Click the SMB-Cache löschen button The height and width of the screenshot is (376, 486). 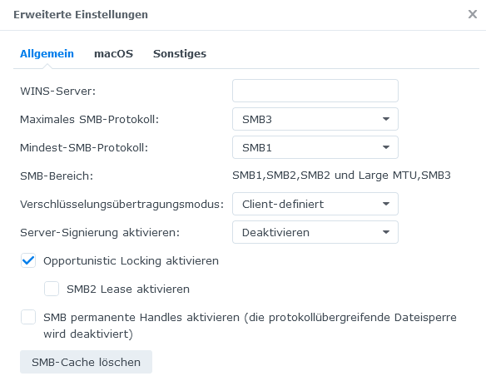(x=87, y=362)
